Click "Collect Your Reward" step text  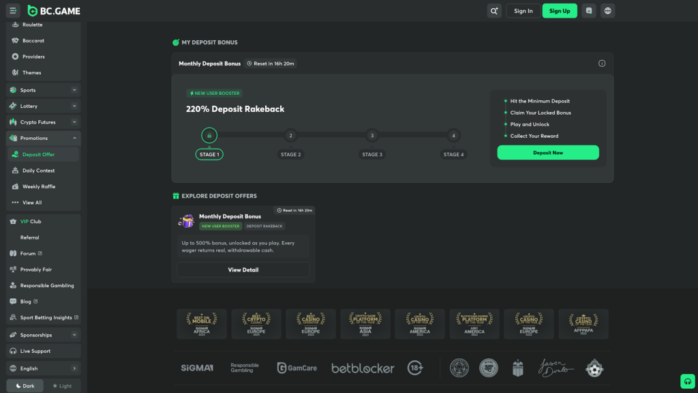tap(534, 136)
